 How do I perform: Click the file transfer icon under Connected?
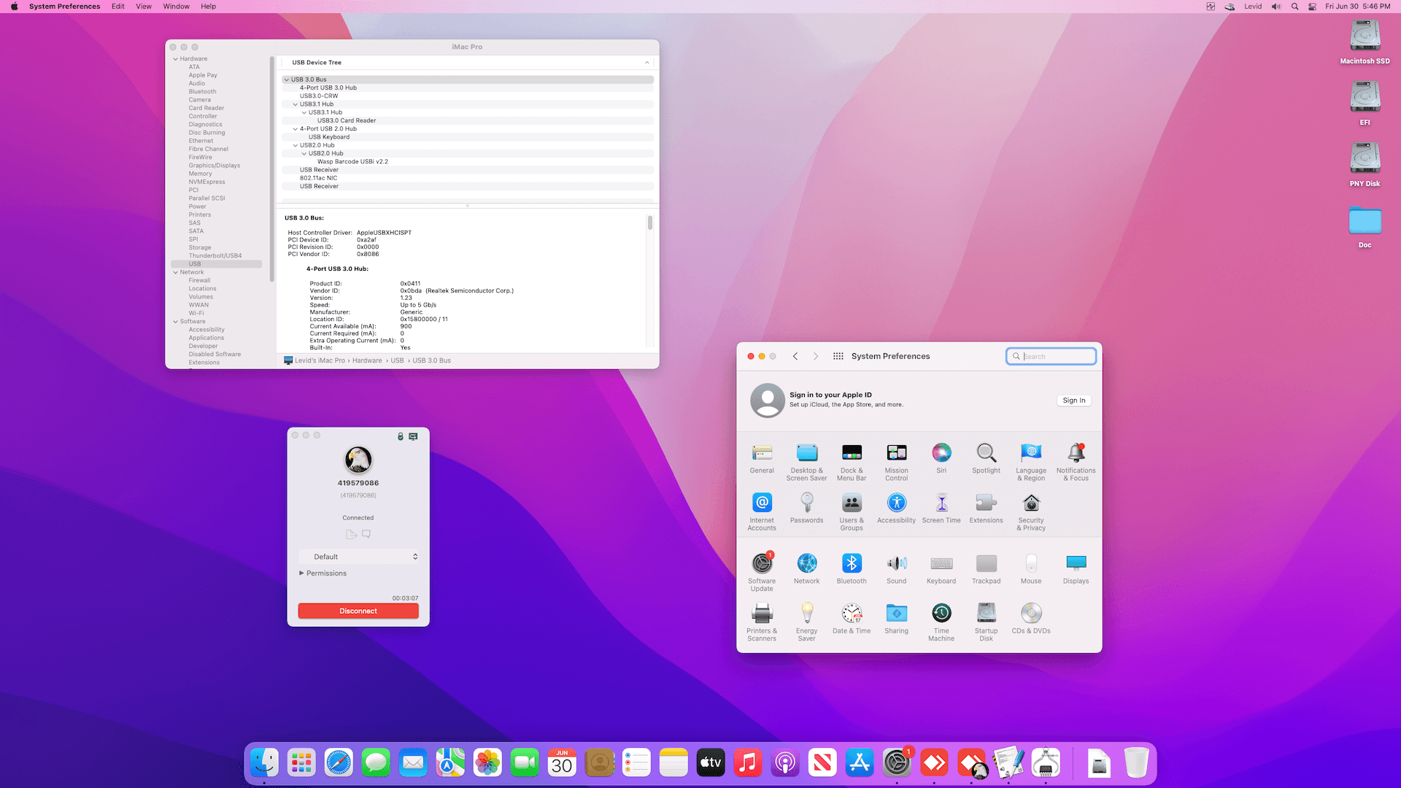coord(351,534)
